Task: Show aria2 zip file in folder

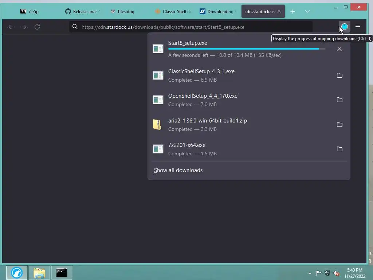Action: point(339,125)
